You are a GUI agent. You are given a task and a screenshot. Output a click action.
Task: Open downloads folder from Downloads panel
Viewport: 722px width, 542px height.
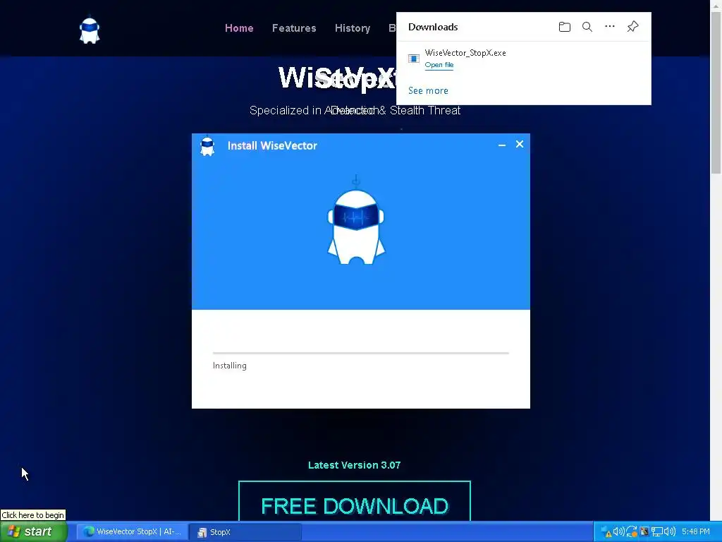tap(565, 27)
